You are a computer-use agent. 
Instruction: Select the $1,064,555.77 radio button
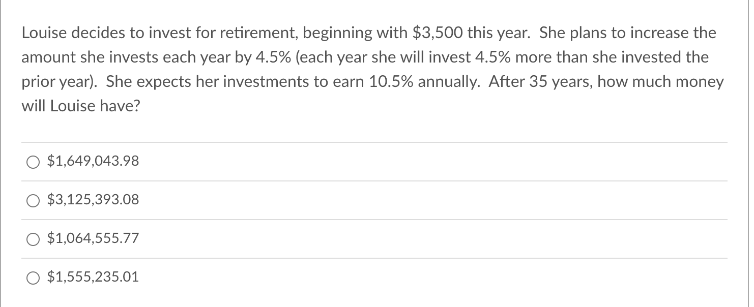33,238
